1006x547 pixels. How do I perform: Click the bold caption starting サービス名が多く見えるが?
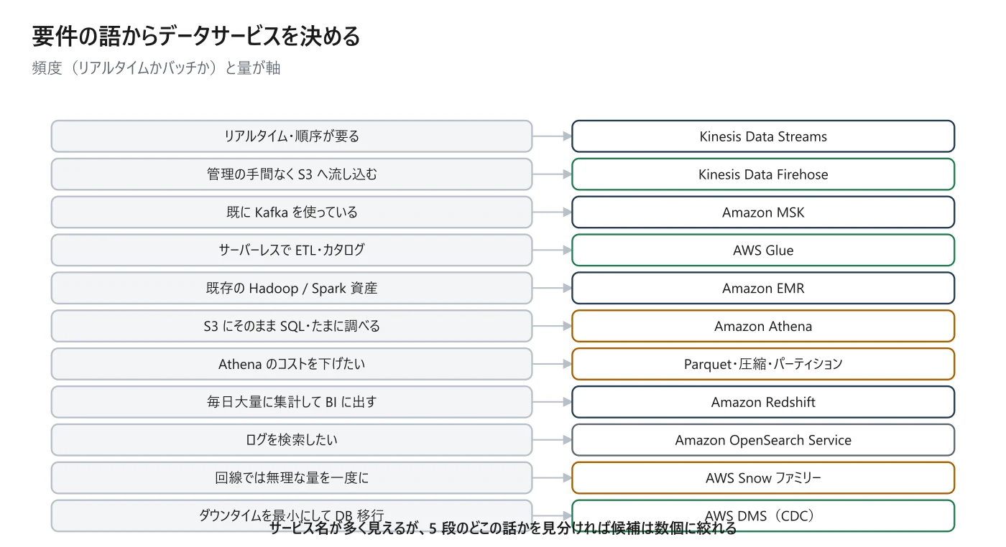(x=503, y=529)
